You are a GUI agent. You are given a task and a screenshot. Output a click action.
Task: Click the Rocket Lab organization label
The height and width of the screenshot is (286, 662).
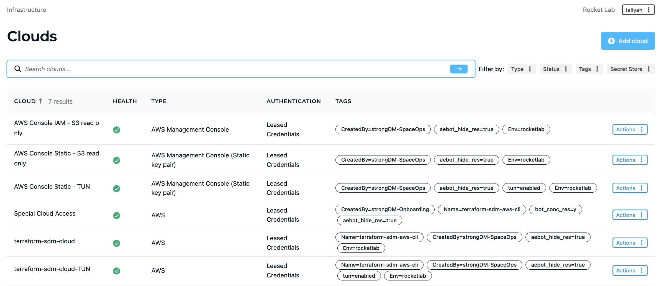point(599,10)
